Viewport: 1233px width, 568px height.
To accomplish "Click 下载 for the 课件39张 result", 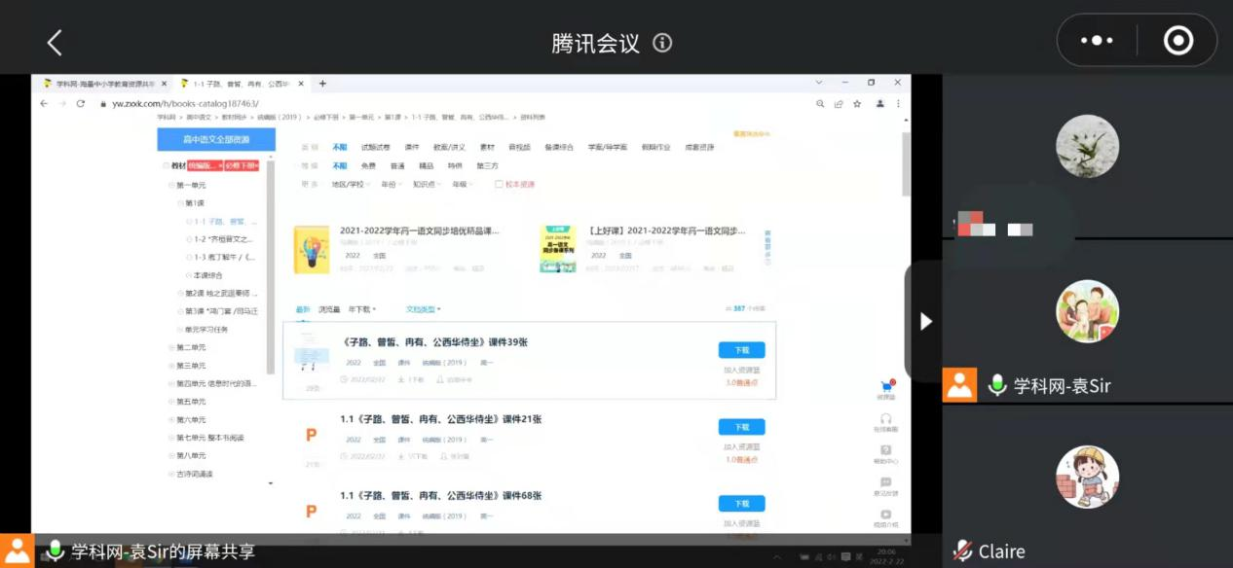I will [742, 350].
